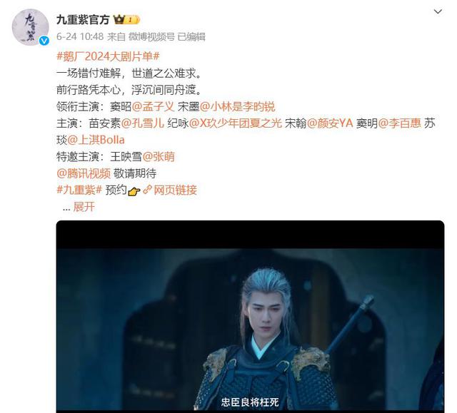The height and width of the screenshot is (413, 457).
Task: Open the @李百惠 mention
Action: (399, 123)
